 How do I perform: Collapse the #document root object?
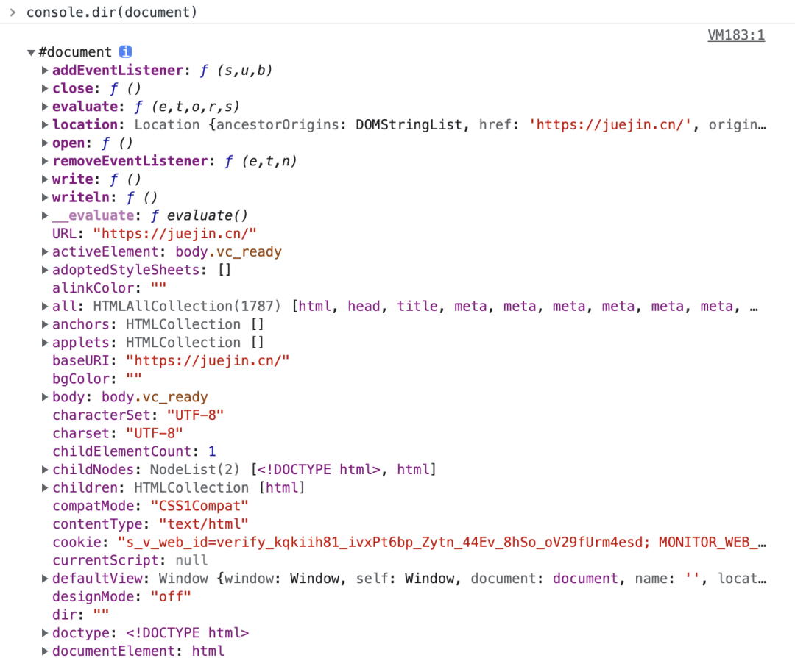coord(31,52)
